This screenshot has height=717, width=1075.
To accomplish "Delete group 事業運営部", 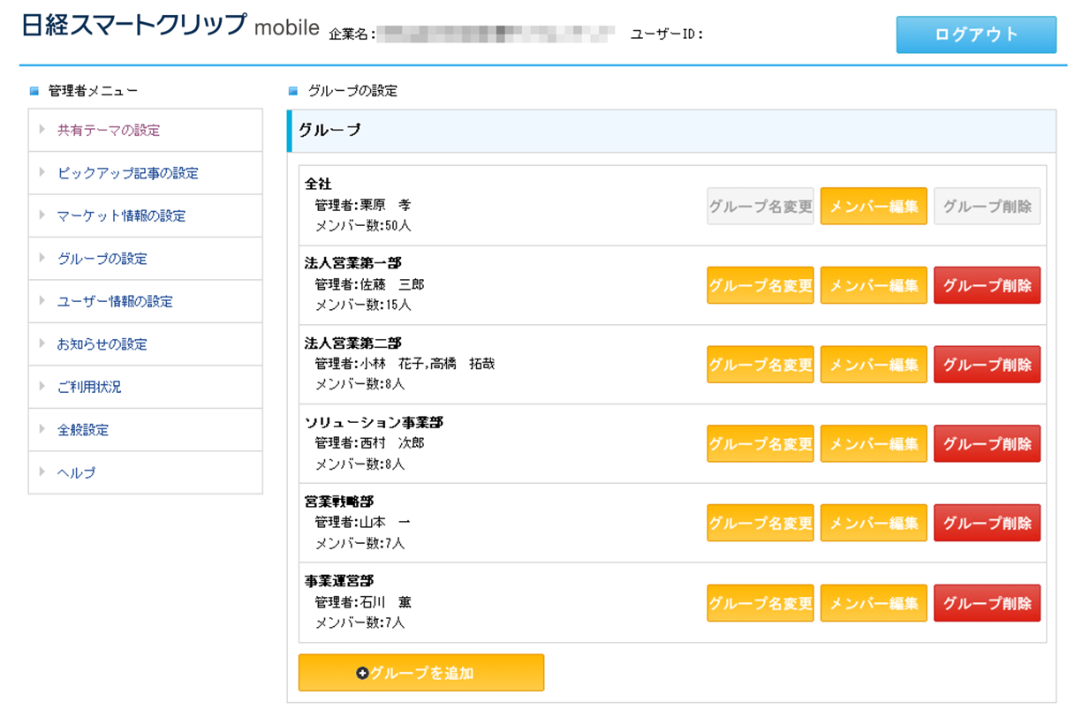I will point(987,603).
